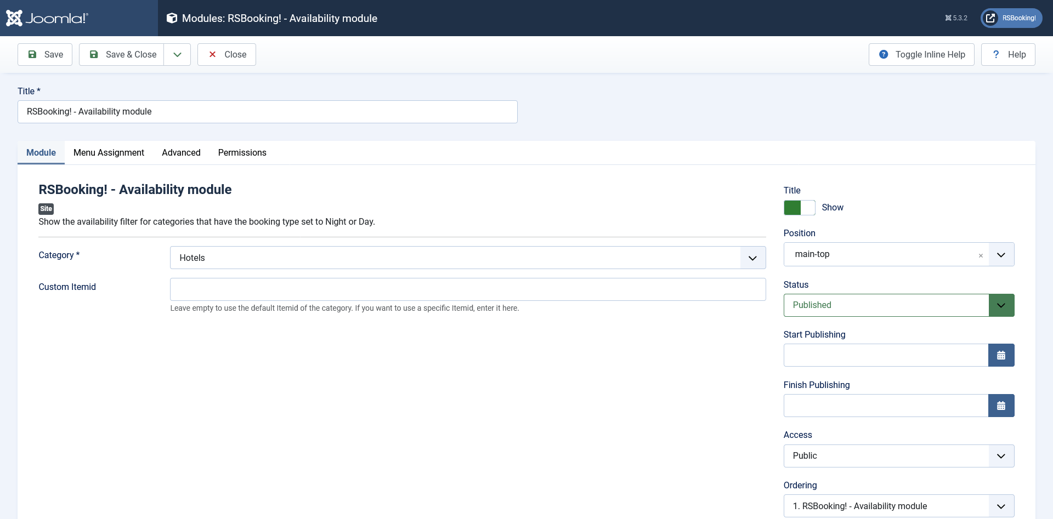1053x519 pixels.
Task: Open the Permissions tab
Action: pyautogui.click(x=242, y=152)
